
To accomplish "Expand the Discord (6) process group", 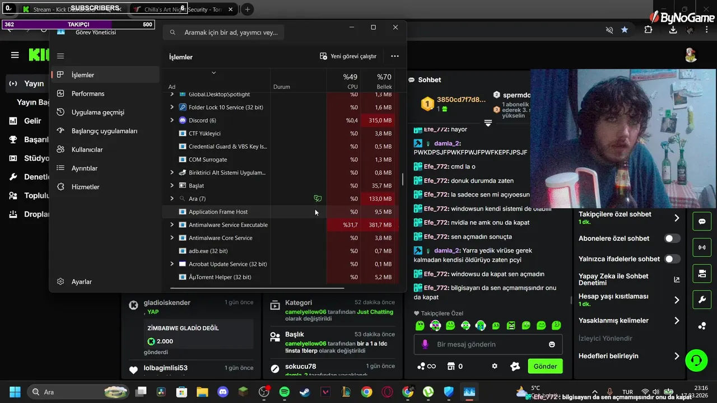I will pyautogui.click(x=172, y=120).
